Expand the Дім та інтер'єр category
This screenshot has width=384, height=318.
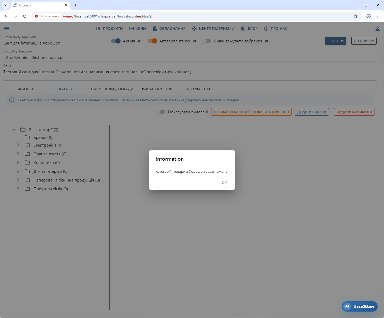[18, 171]
